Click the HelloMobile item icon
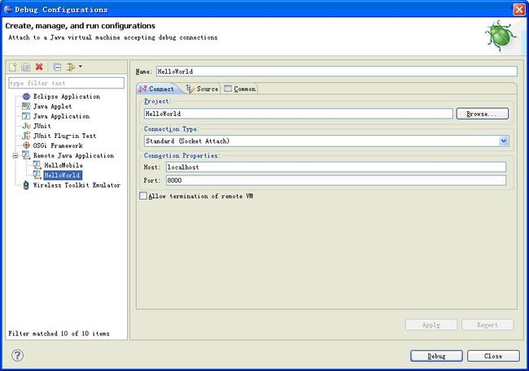The image size is (529, 371). click(37, 165)
